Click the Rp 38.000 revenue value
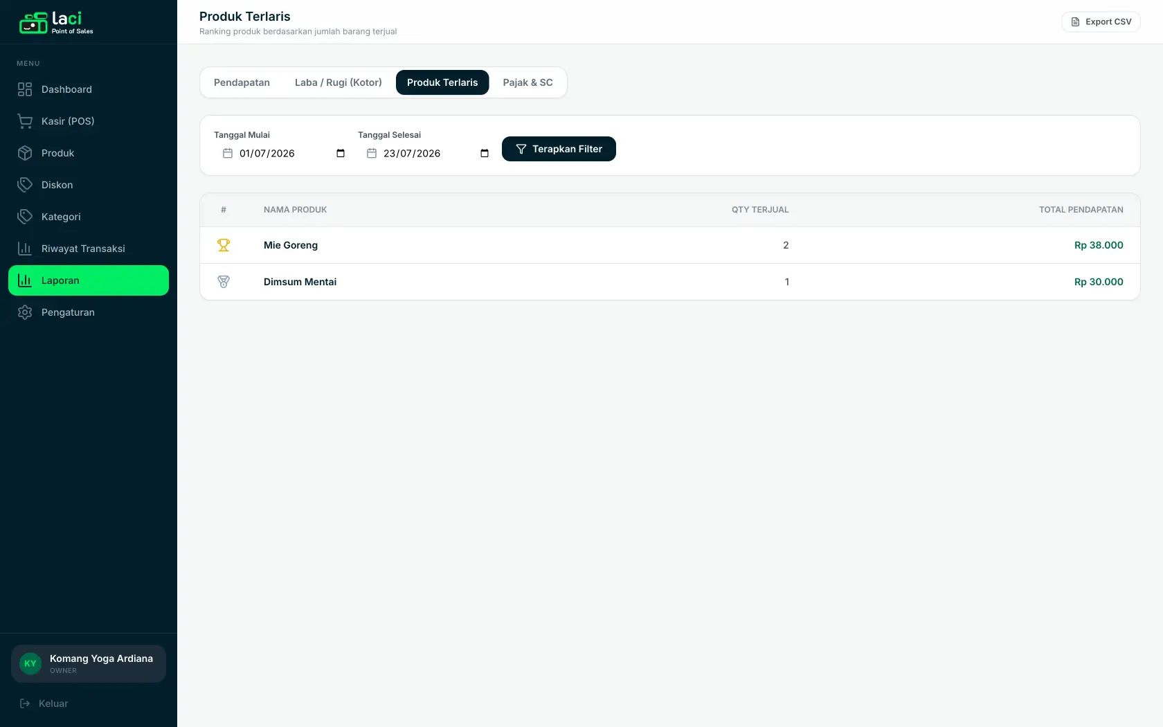 (1099, 245)
